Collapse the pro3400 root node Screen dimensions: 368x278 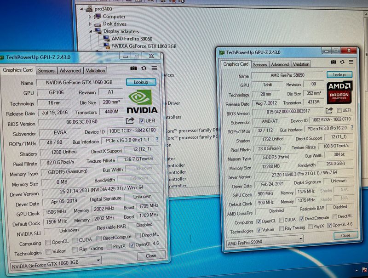81,9
